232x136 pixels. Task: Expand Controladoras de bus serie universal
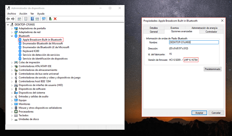click(12, 74)
